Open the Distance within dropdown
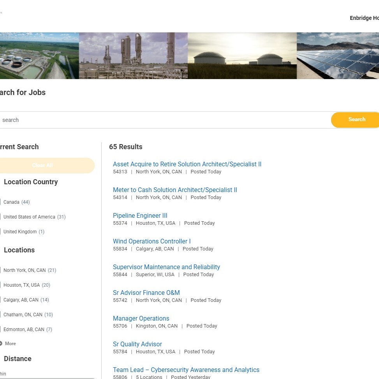 (47, 377)
